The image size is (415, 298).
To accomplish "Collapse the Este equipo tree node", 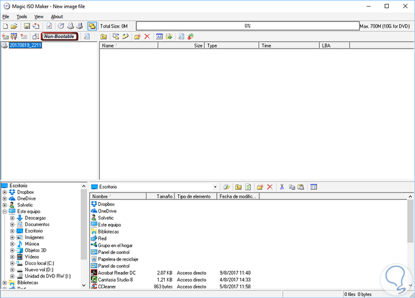I will coord(5,211).
